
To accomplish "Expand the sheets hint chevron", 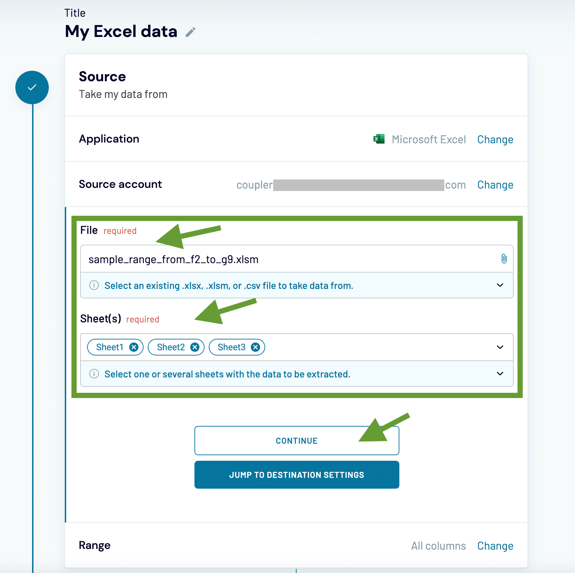I will coord(500,374).
